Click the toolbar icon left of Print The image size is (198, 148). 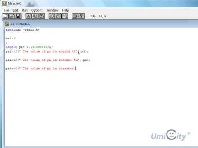pos(65,16)
